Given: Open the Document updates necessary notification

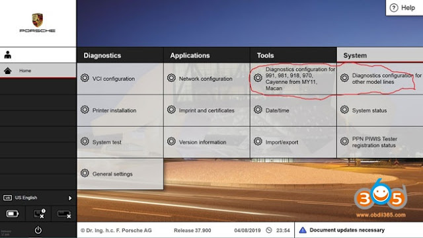Looking at the screenshot, I should click(359, 230).
